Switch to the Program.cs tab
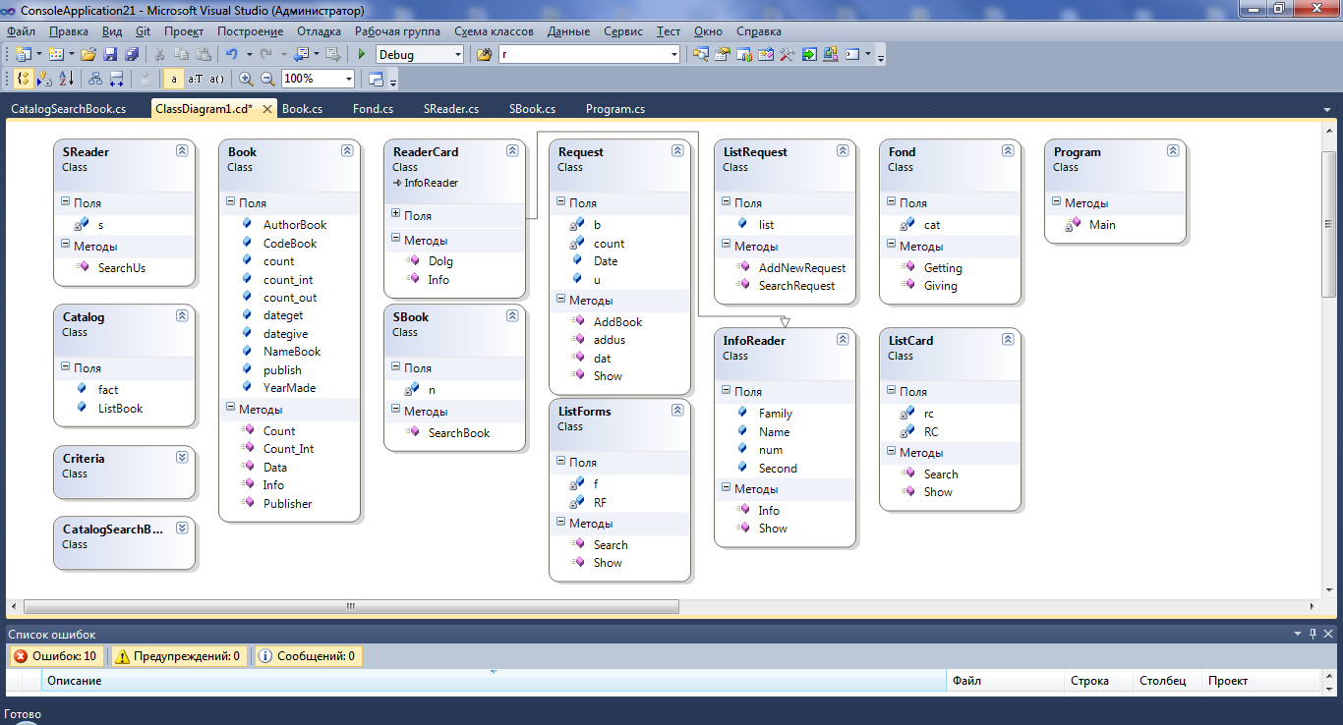 614,109
